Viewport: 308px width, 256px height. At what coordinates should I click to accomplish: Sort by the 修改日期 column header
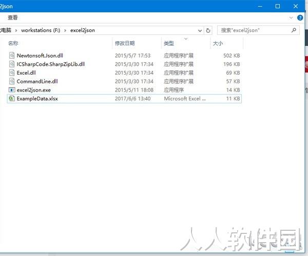(125, 43)
